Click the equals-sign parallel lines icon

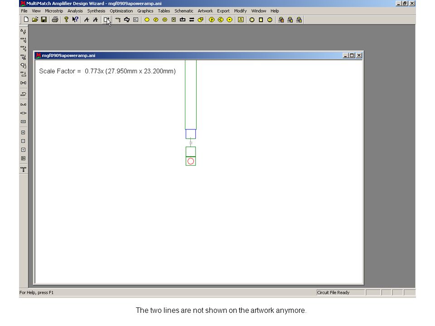point(191,19)
